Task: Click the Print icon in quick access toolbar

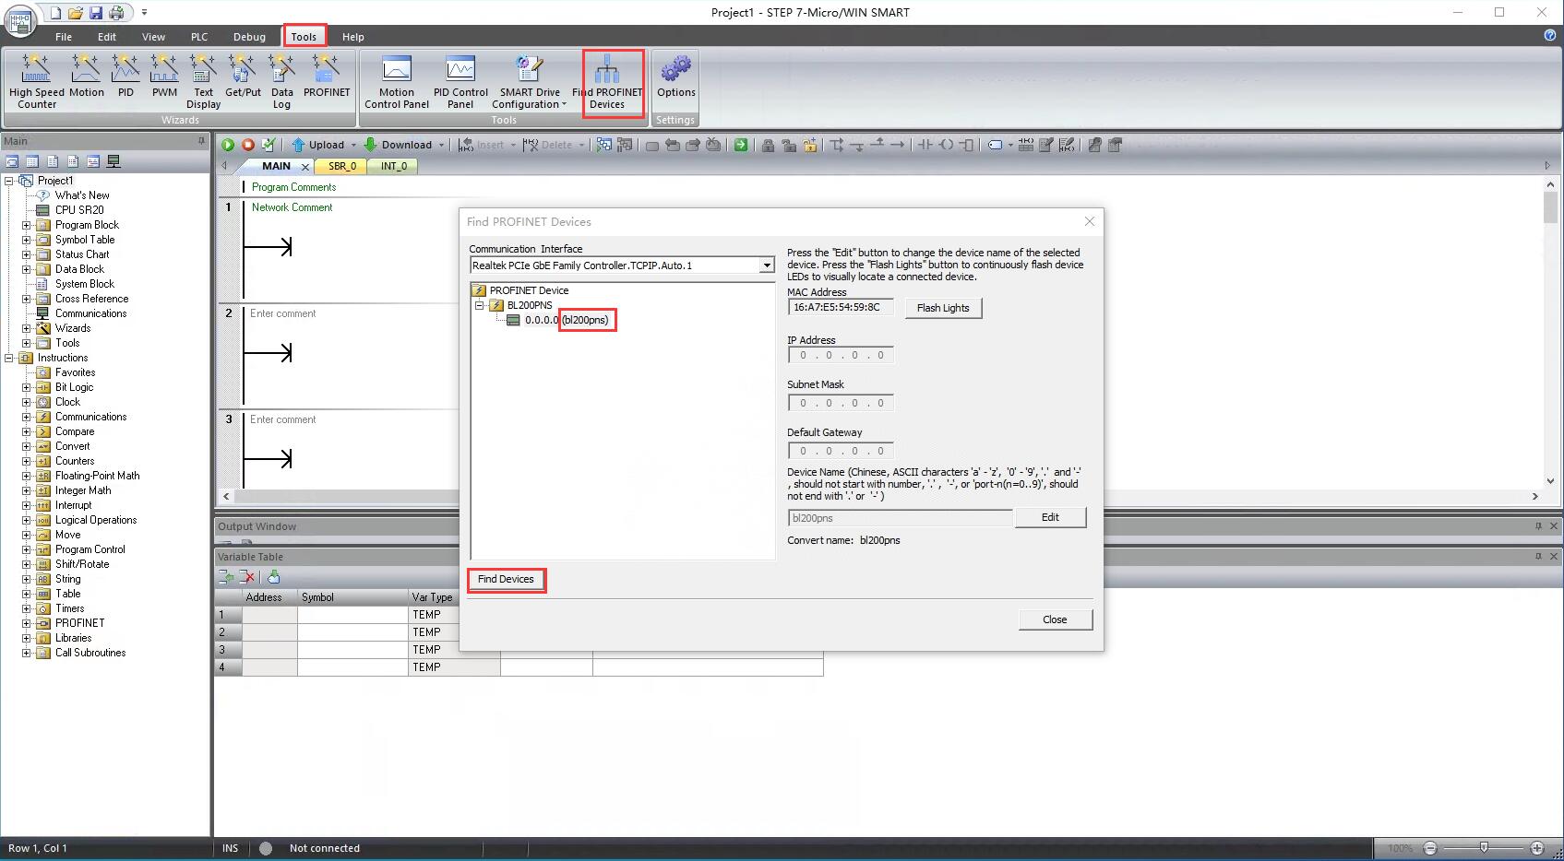Action: click(116, 13)
